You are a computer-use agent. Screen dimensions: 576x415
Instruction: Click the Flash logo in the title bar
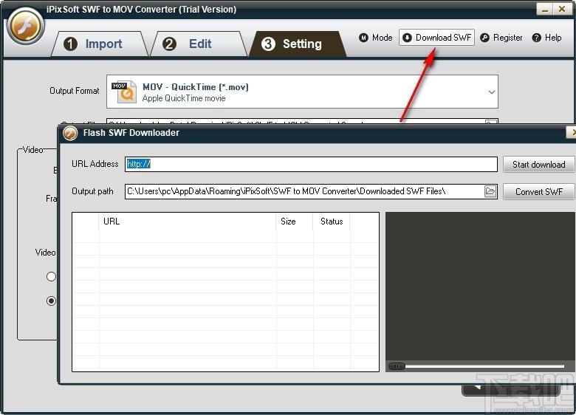click(x=26, y=26)
